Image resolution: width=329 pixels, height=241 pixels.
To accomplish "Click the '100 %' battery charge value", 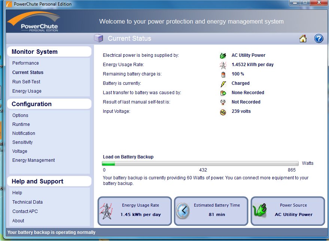I will pos(238,74).
